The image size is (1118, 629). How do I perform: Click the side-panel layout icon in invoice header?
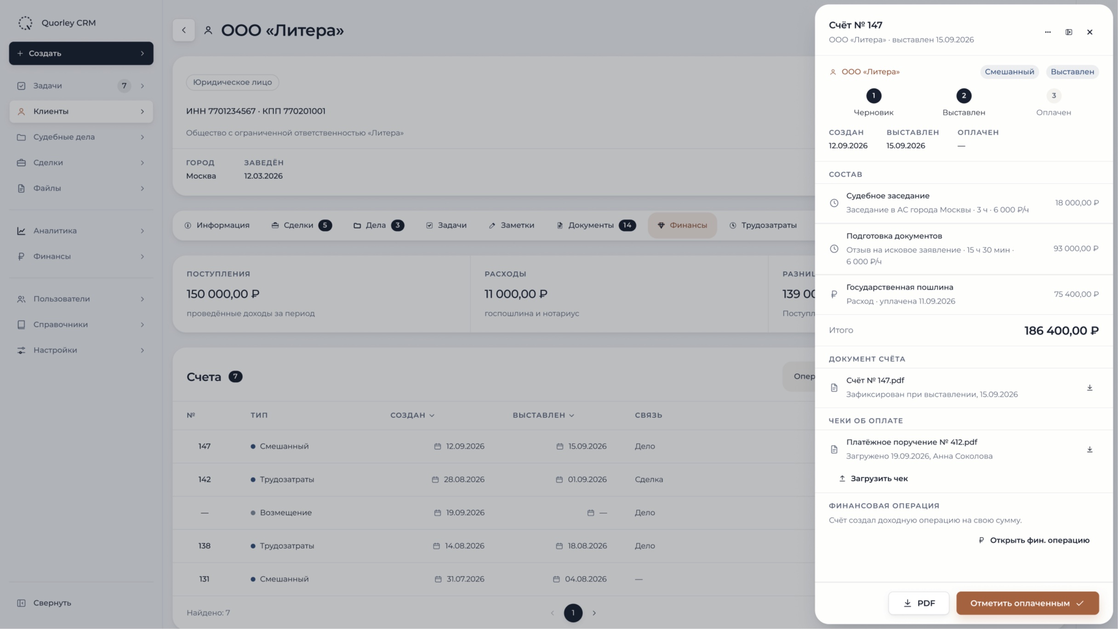pos(1069,32)
